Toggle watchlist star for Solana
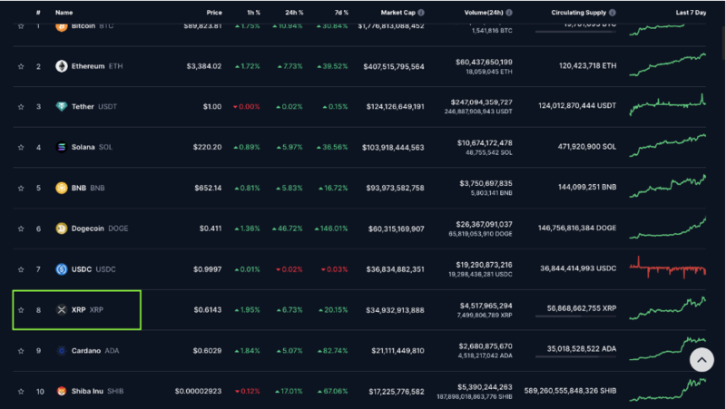Screen dimensions: 726x409 click(21, 148)
